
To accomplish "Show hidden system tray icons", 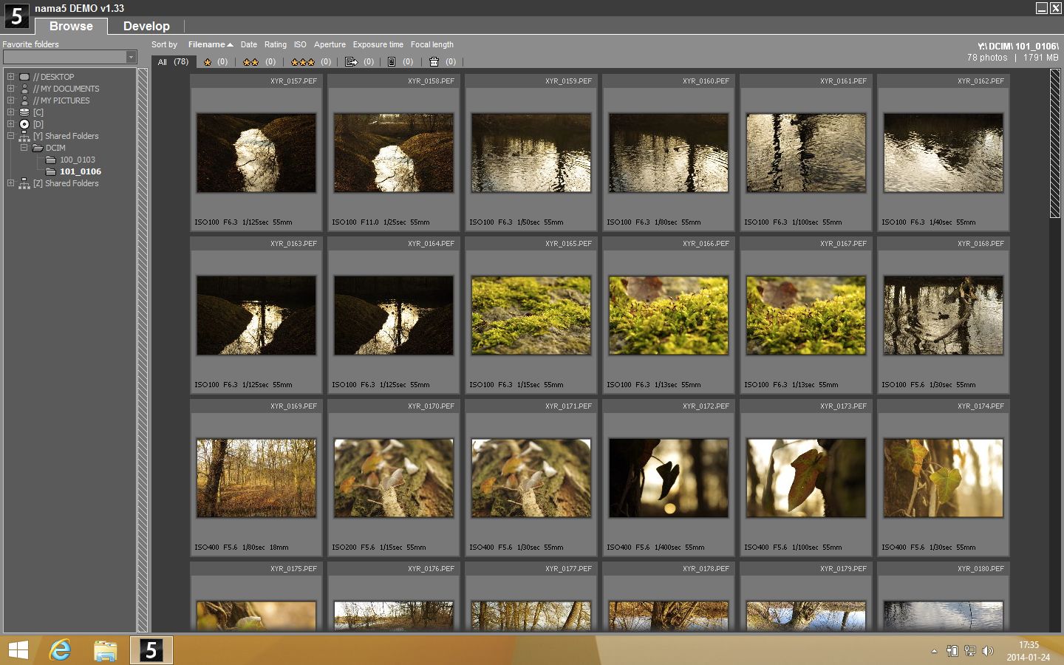I will click(x=934, y=652).
